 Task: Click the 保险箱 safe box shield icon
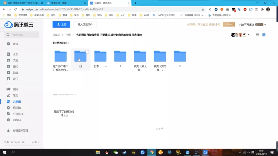[x=8, y=108]
